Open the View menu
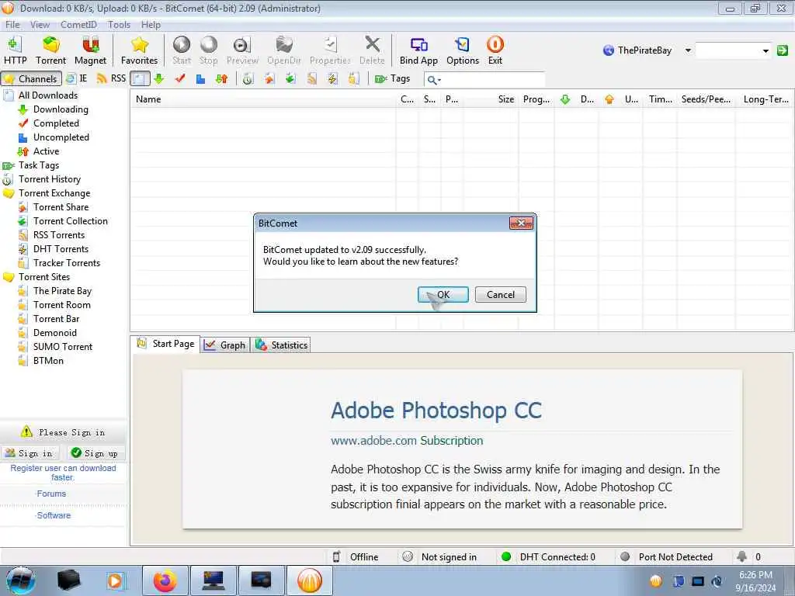The image size is (795, 596). coord(40,24)
